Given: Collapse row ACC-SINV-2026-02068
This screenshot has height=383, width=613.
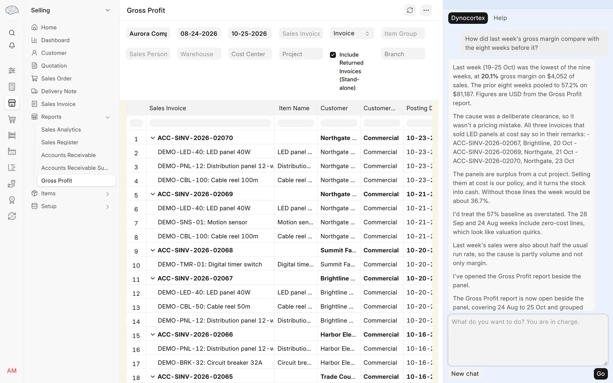Looking at the screenshot, I should pyautogui.click(x=152, y=250).
